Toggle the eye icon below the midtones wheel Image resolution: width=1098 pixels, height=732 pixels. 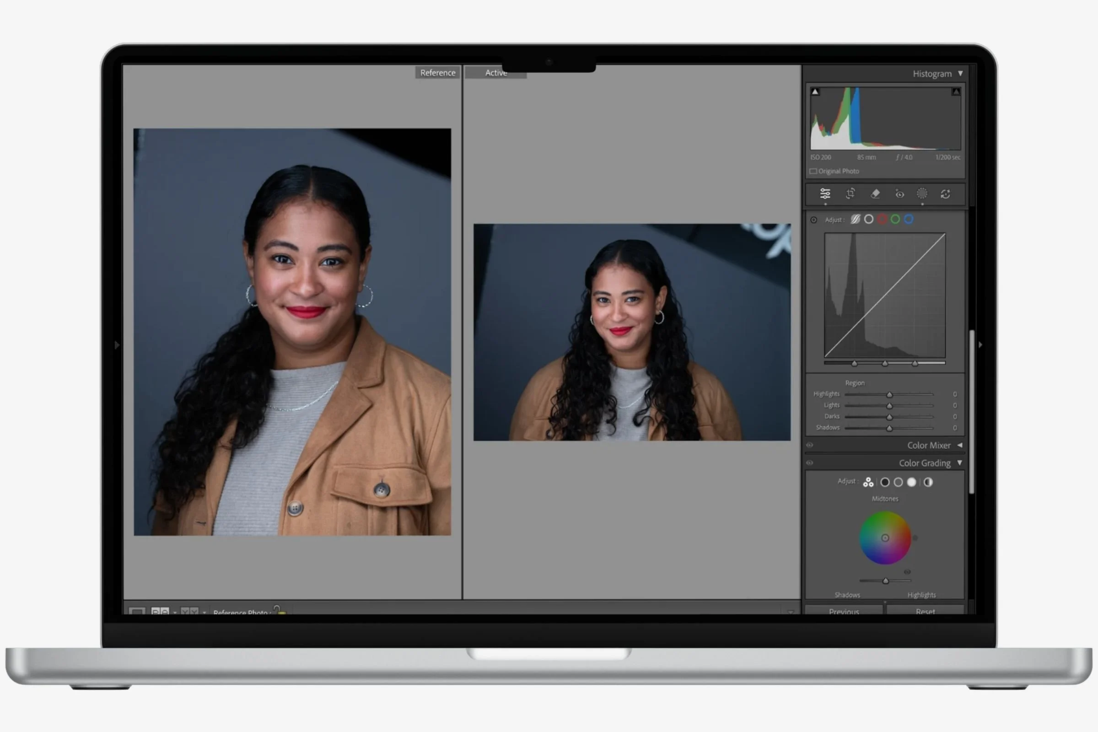[907, 572]
